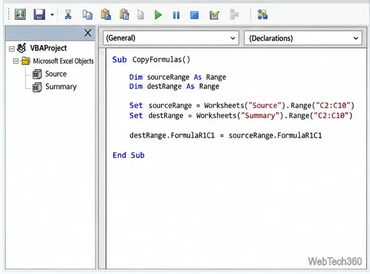Viewport: 370px width, 274px height.
Task: Click the VBAProject icon in tree
Action: click(x=22, y=48)
